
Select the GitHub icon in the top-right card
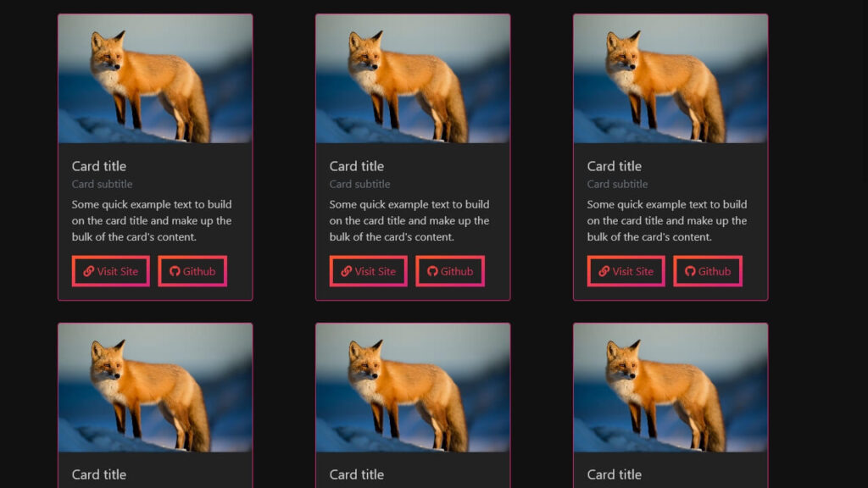coord(689,271)
